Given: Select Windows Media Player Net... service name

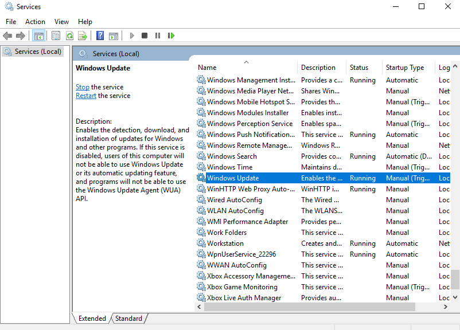Looking at the screenshot, I should [250, 91].
